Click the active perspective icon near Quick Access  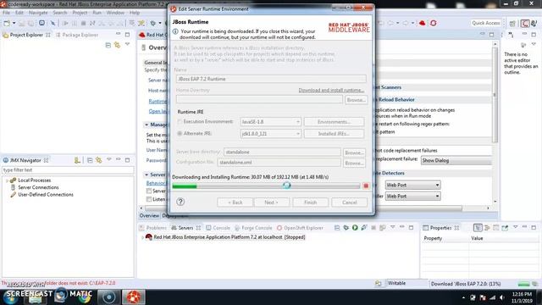[525, 23]
